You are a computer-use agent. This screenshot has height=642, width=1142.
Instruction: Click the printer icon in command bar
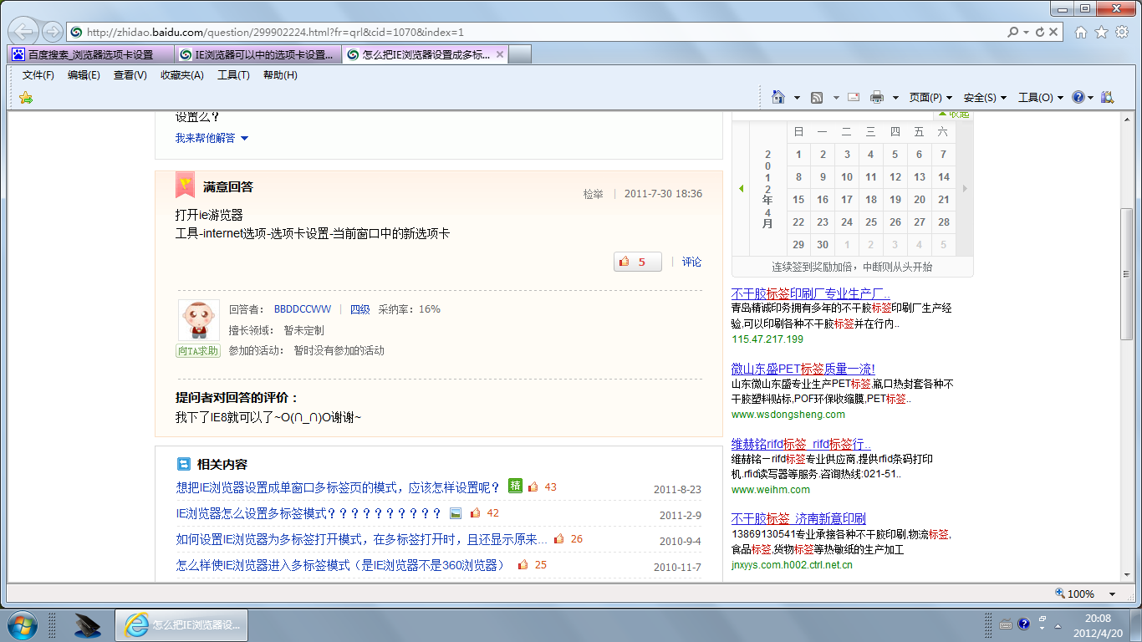(x=876, y=97)
